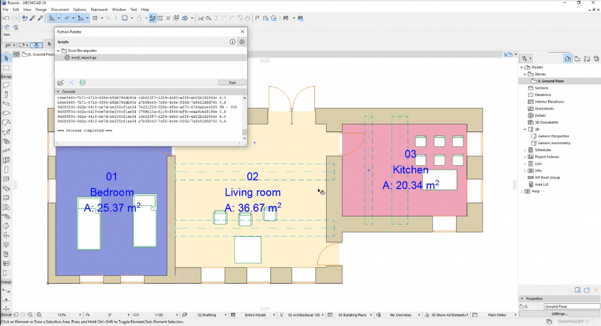Open the Teamwork menu
Image resolution: width=601 pixels, height=326 pixels.
pyautogui.click(x=99, y=10)
